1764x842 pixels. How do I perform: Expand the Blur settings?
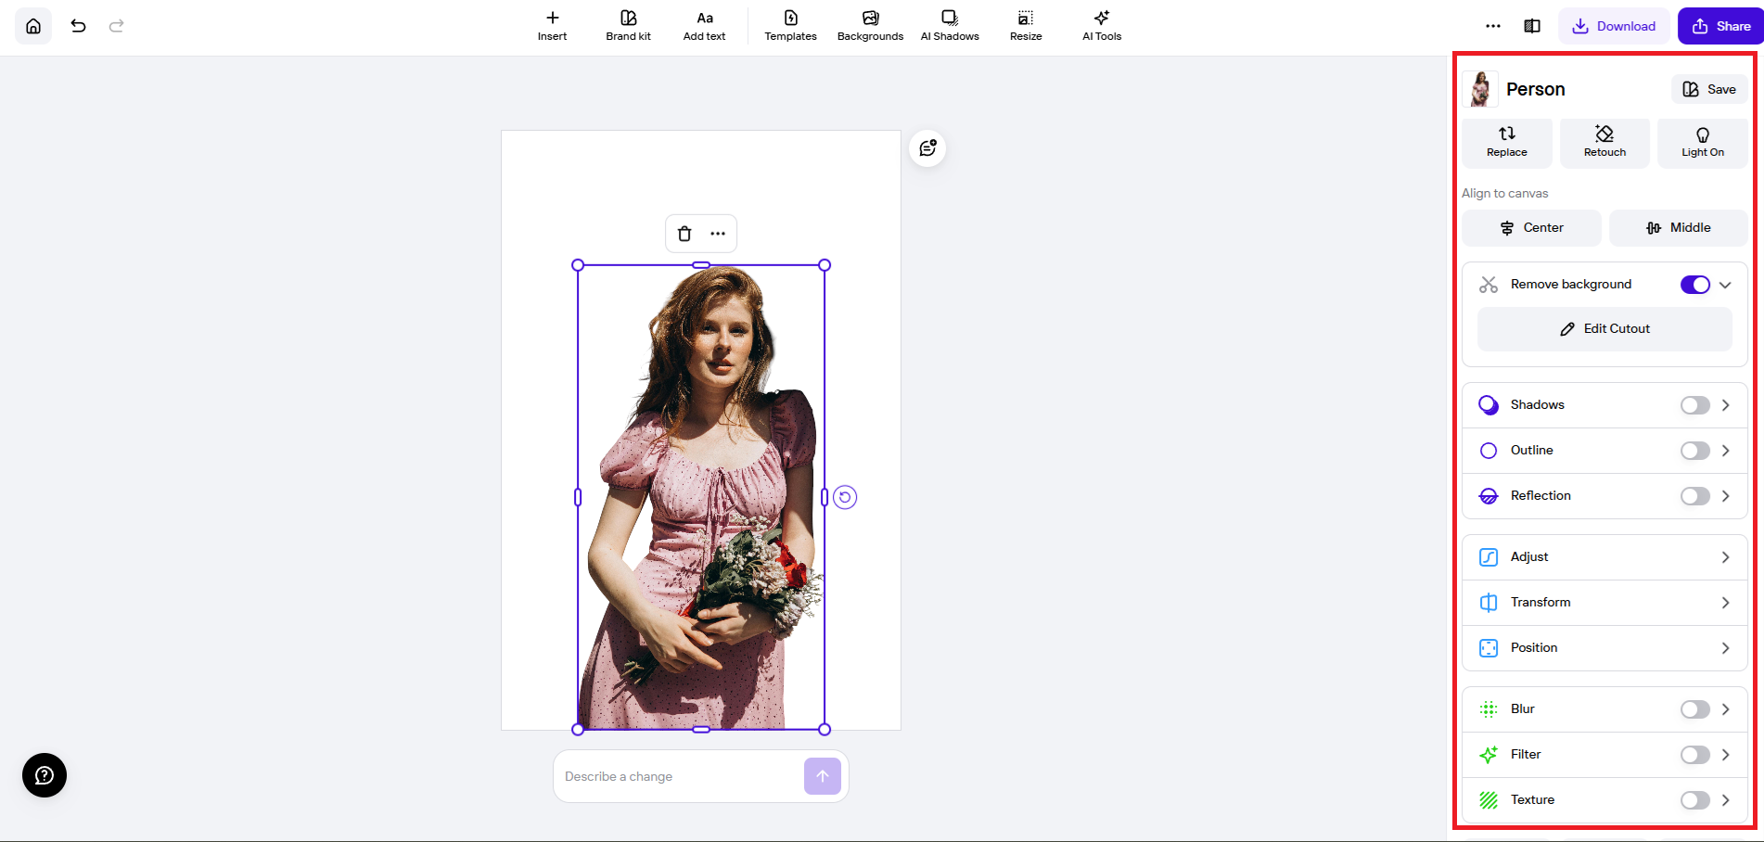point(1725,709)
